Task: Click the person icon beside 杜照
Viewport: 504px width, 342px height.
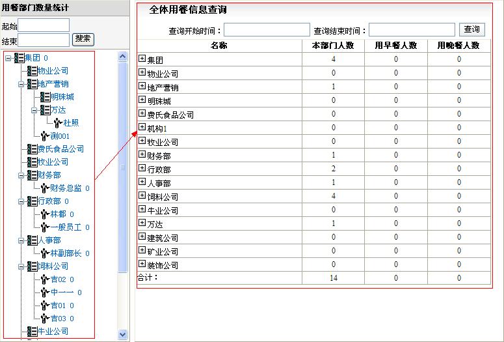Action: pos(58,123)
